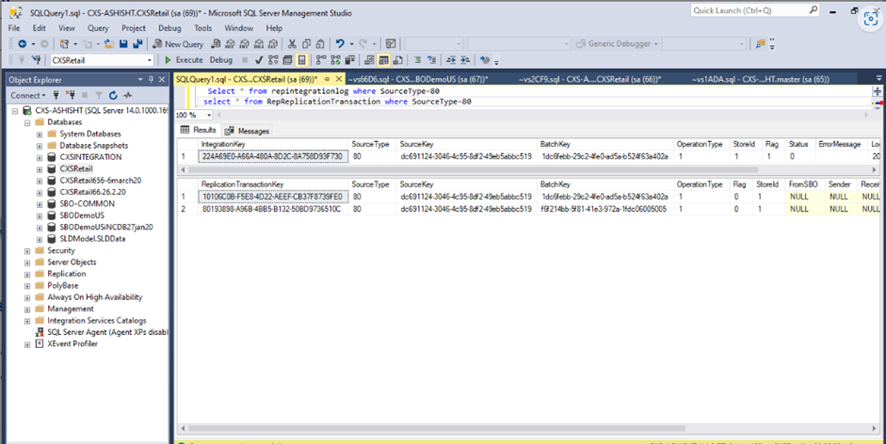Toggle Include Client Statistics
886x444 pixels.
(x=349, y=60)
